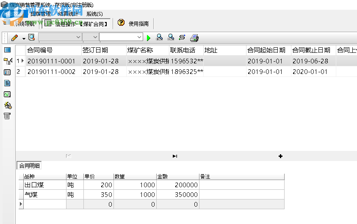Click the 单价 detail column header
The height and width of the screenshot is (224, 357).
98,177
